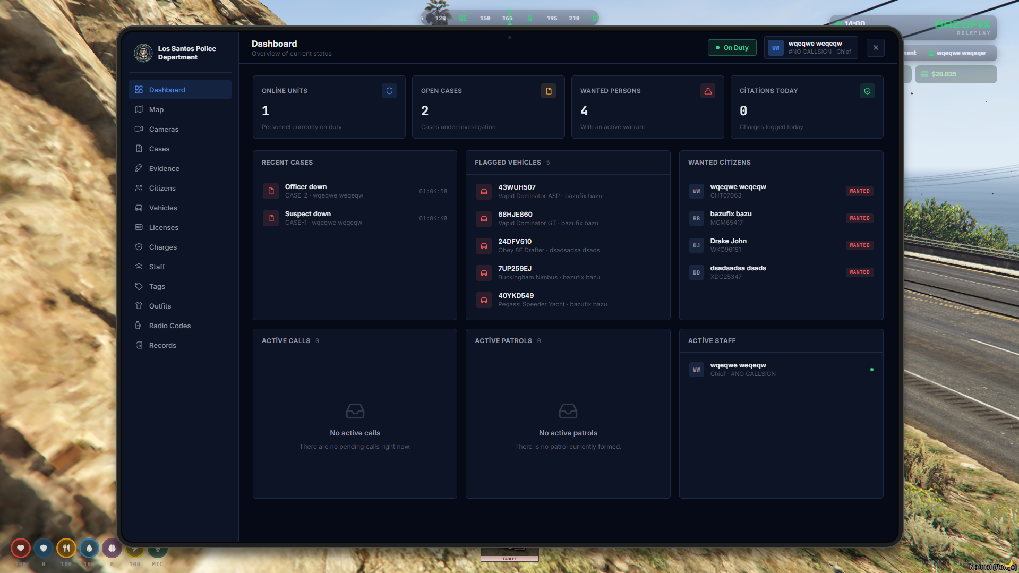The width and height of the screenshot is (1019, 573).
Task: Select flagged vehicle 40YKD549
Action: click(x=568, y=300)
